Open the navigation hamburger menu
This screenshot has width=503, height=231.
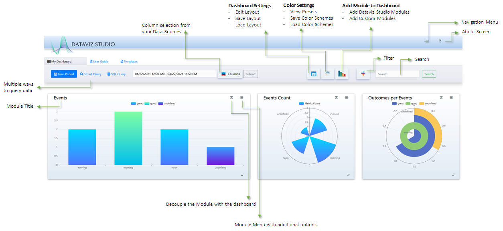(428, 41)
